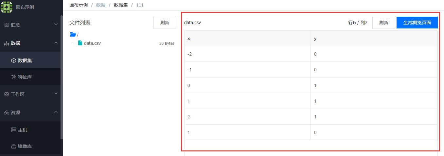The image size is (444, 156).
Task: Select data.csv in the file tree
Action: pyautogui.click(x=93, y=43)
